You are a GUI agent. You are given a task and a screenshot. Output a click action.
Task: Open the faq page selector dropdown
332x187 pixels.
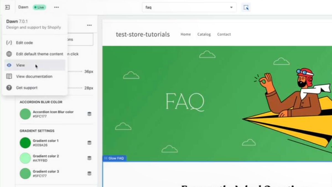pyautogui.click(x=231, y=7)
